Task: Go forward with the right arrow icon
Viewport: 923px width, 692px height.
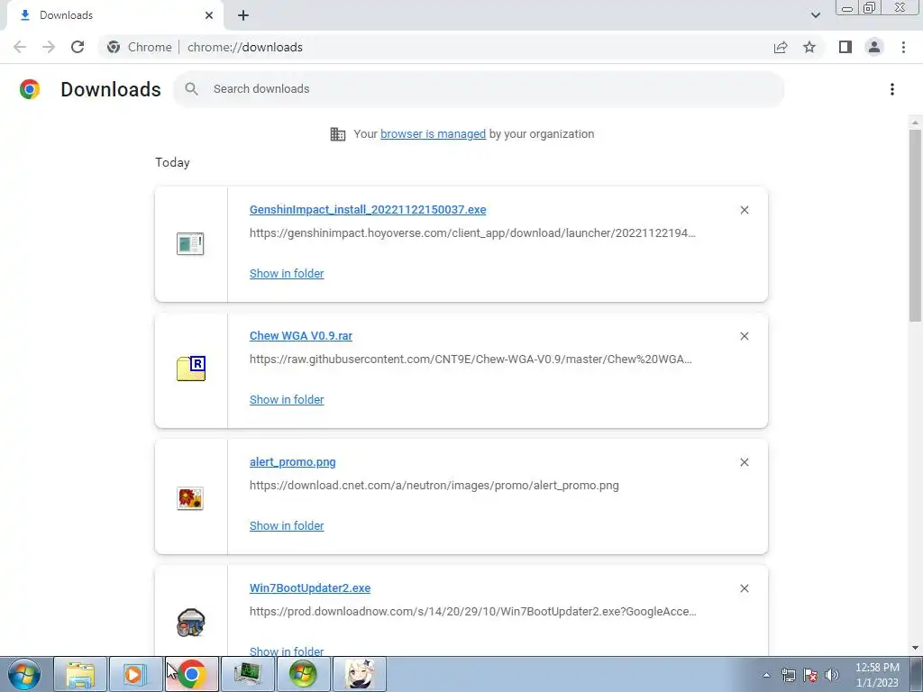Action: tap(49, 47)
